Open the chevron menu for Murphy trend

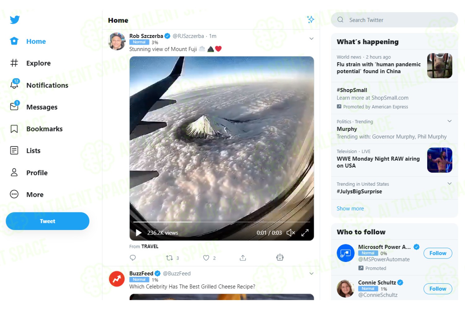(449, 121)
